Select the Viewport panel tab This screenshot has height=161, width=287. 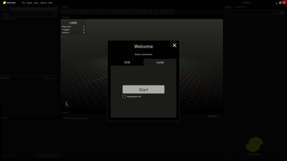point(65,17)
